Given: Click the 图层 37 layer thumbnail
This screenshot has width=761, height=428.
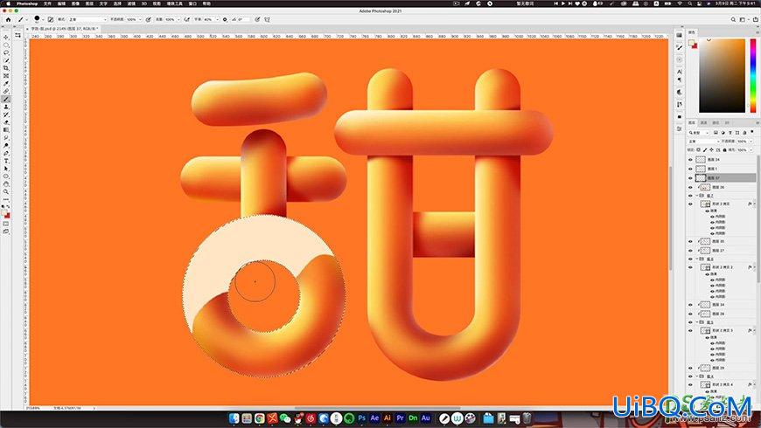Looking at the screenshot, I should 701,178.
